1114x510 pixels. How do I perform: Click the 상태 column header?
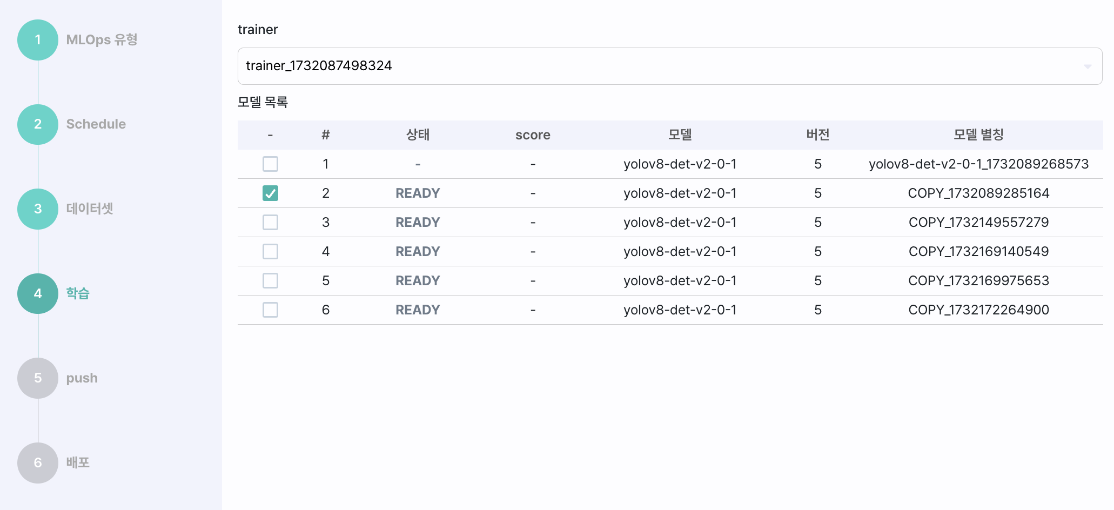[x=418, y=135]
